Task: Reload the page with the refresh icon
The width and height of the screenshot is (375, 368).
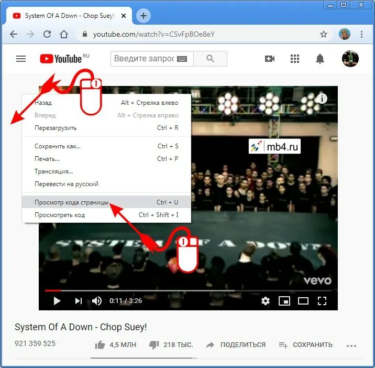Action: coord(47,34)
